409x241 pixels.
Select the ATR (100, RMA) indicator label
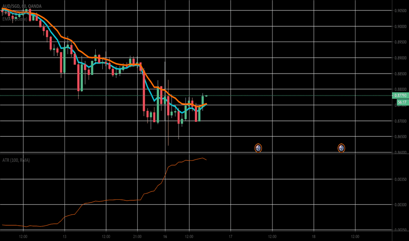coord(16,160)
